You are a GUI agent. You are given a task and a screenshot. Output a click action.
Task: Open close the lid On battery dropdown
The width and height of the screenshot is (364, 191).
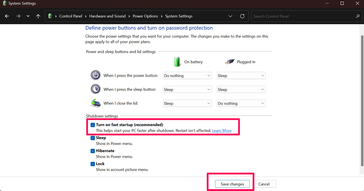click(x=187, y=103)
